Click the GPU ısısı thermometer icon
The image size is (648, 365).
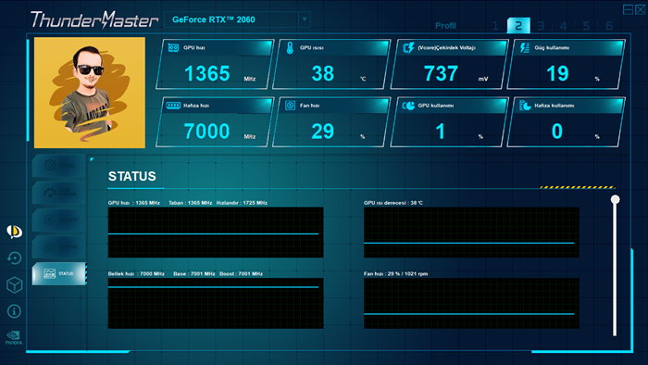point(290,48)
